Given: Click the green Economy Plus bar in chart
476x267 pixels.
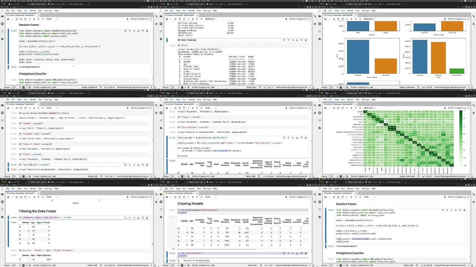Looking at the screenshot, I should click(x=457, y=71).
